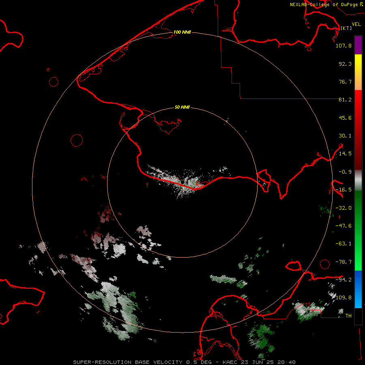Viewport: 365px width, 365px height.
Task: Click the TH threshold label
Action: pos(348,316)
